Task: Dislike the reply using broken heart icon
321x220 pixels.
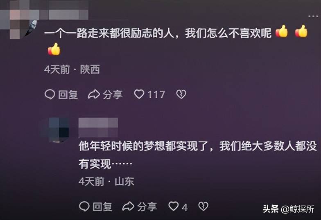Action: tap(203, 206)
